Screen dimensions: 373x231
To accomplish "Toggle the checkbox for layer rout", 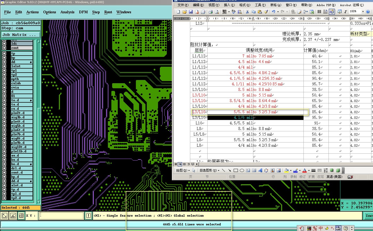I will click(x=4, y=48).
